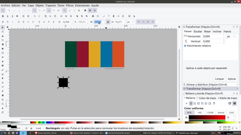Click the Duplicate selected objects icon
Viewport: 241px width, 135px height.
77,16
